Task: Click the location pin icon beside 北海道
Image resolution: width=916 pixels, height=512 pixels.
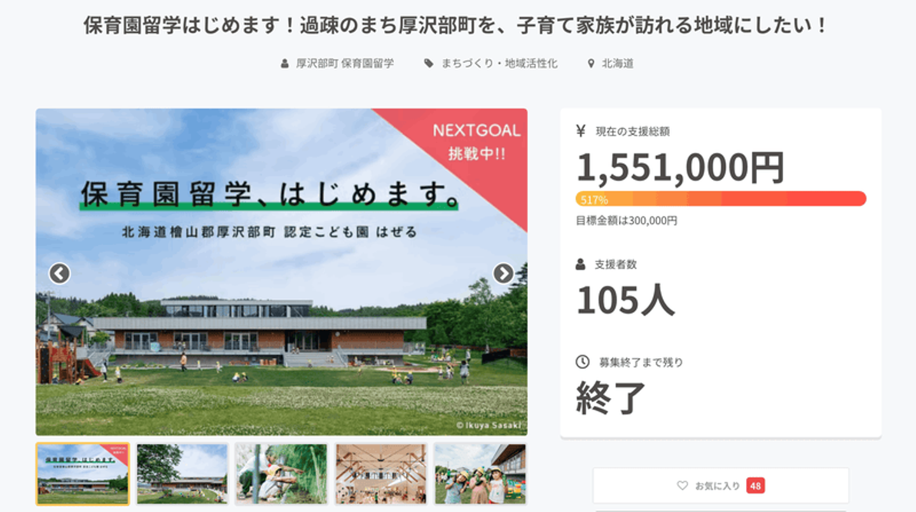Action: (591, 64)
